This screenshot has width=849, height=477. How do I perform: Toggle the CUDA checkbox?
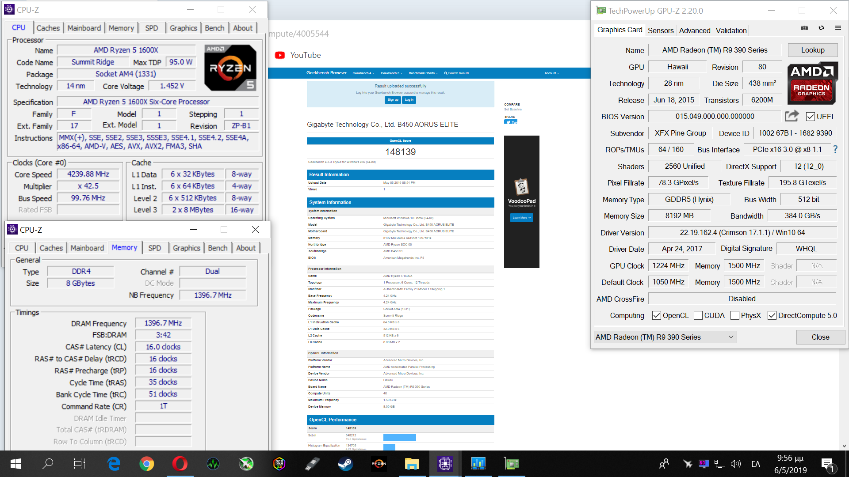coord(698,315)
